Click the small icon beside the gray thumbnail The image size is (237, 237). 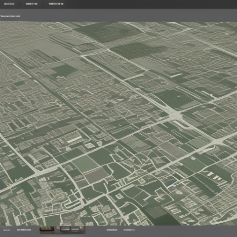tap(82, 229)
